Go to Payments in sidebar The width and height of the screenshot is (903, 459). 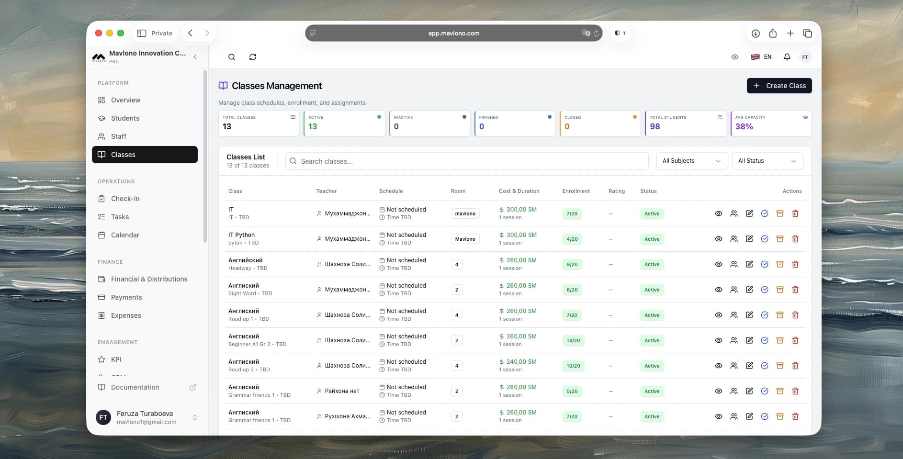pos(126,297)
